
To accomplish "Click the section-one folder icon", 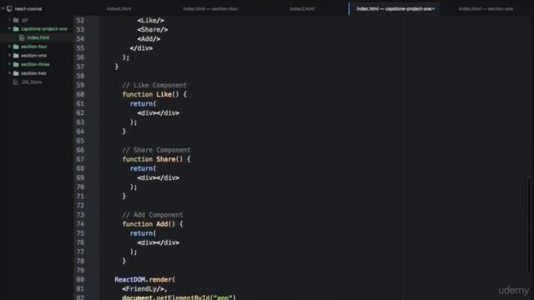I will pos(16,56).
